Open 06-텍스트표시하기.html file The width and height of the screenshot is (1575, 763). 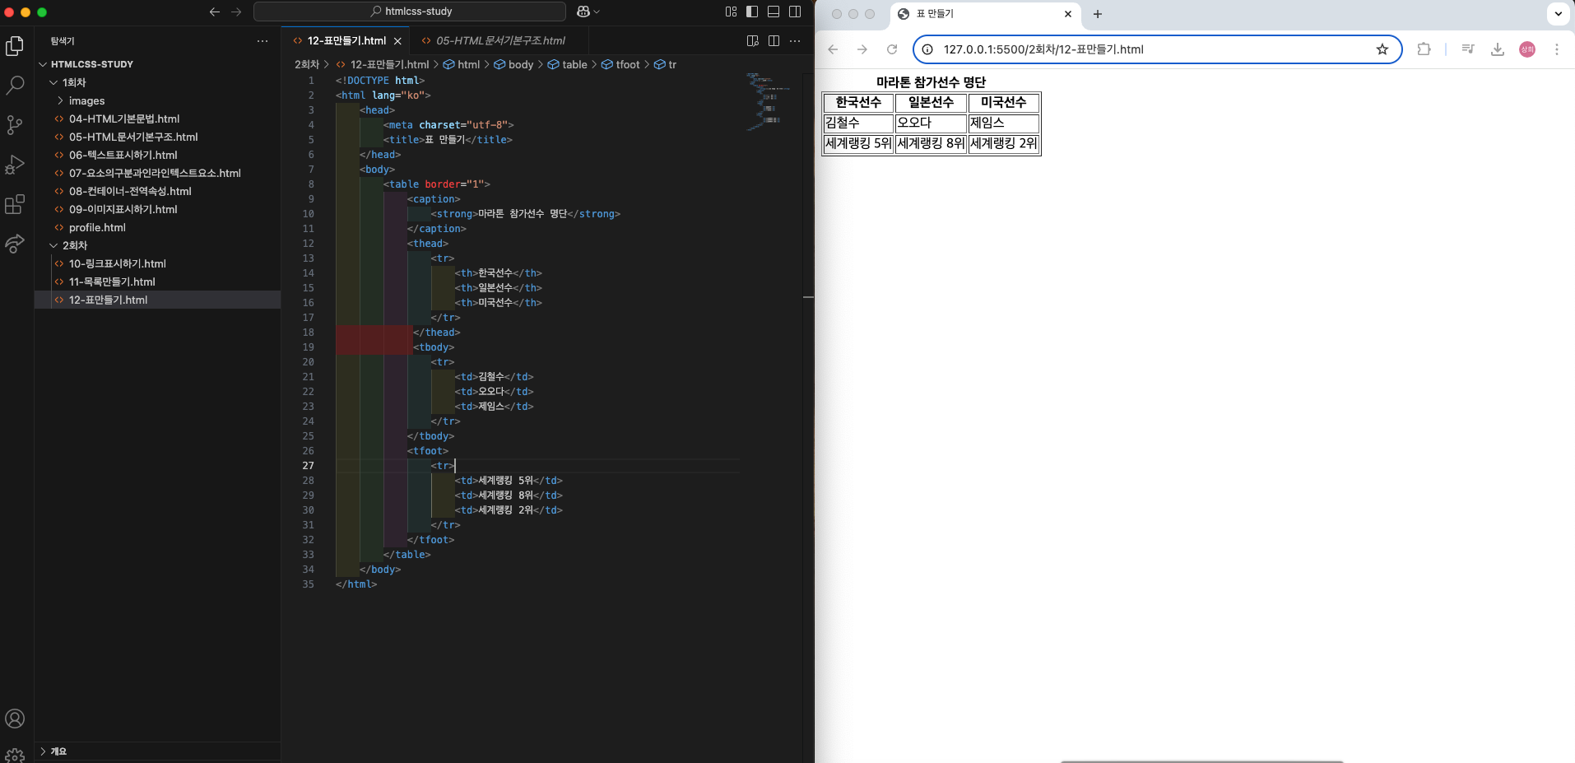123,155
